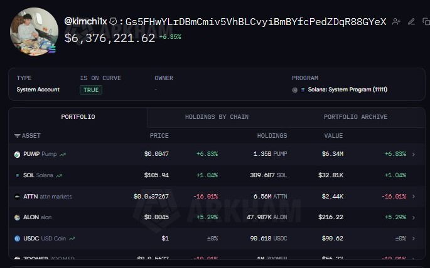Click the @kimchi1x entity name

85,21
